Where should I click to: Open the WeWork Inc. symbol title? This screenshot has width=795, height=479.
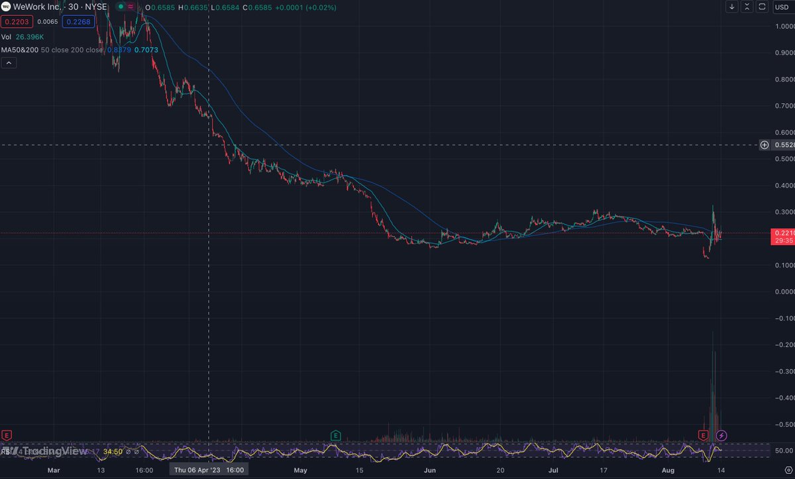[x=60, y=7]
